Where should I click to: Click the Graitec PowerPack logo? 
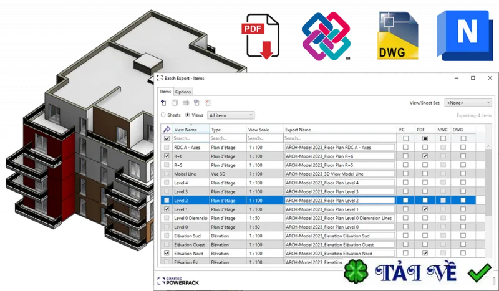(x=178, y=281)
